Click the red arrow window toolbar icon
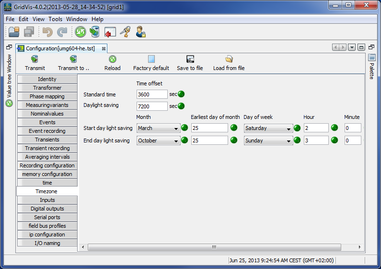This screenshot has width=381, height=269. point(110,32)
